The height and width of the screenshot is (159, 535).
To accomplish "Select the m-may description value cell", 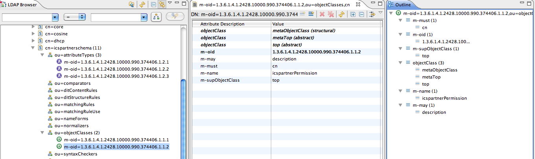I will 326,59.
